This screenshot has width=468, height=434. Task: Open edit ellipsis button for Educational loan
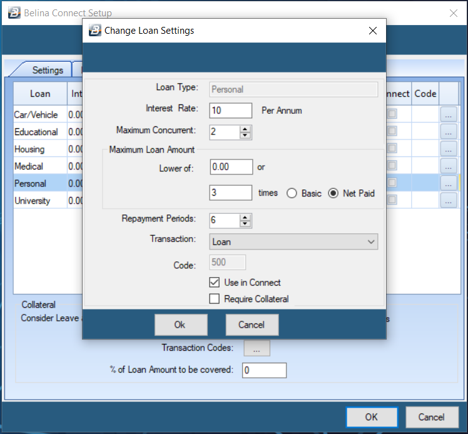coord(449,131)
